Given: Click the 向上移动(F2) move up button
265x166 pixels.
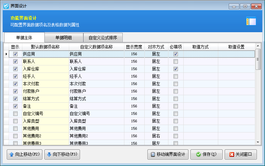Looking at the screenshot, I should point(24,154).
